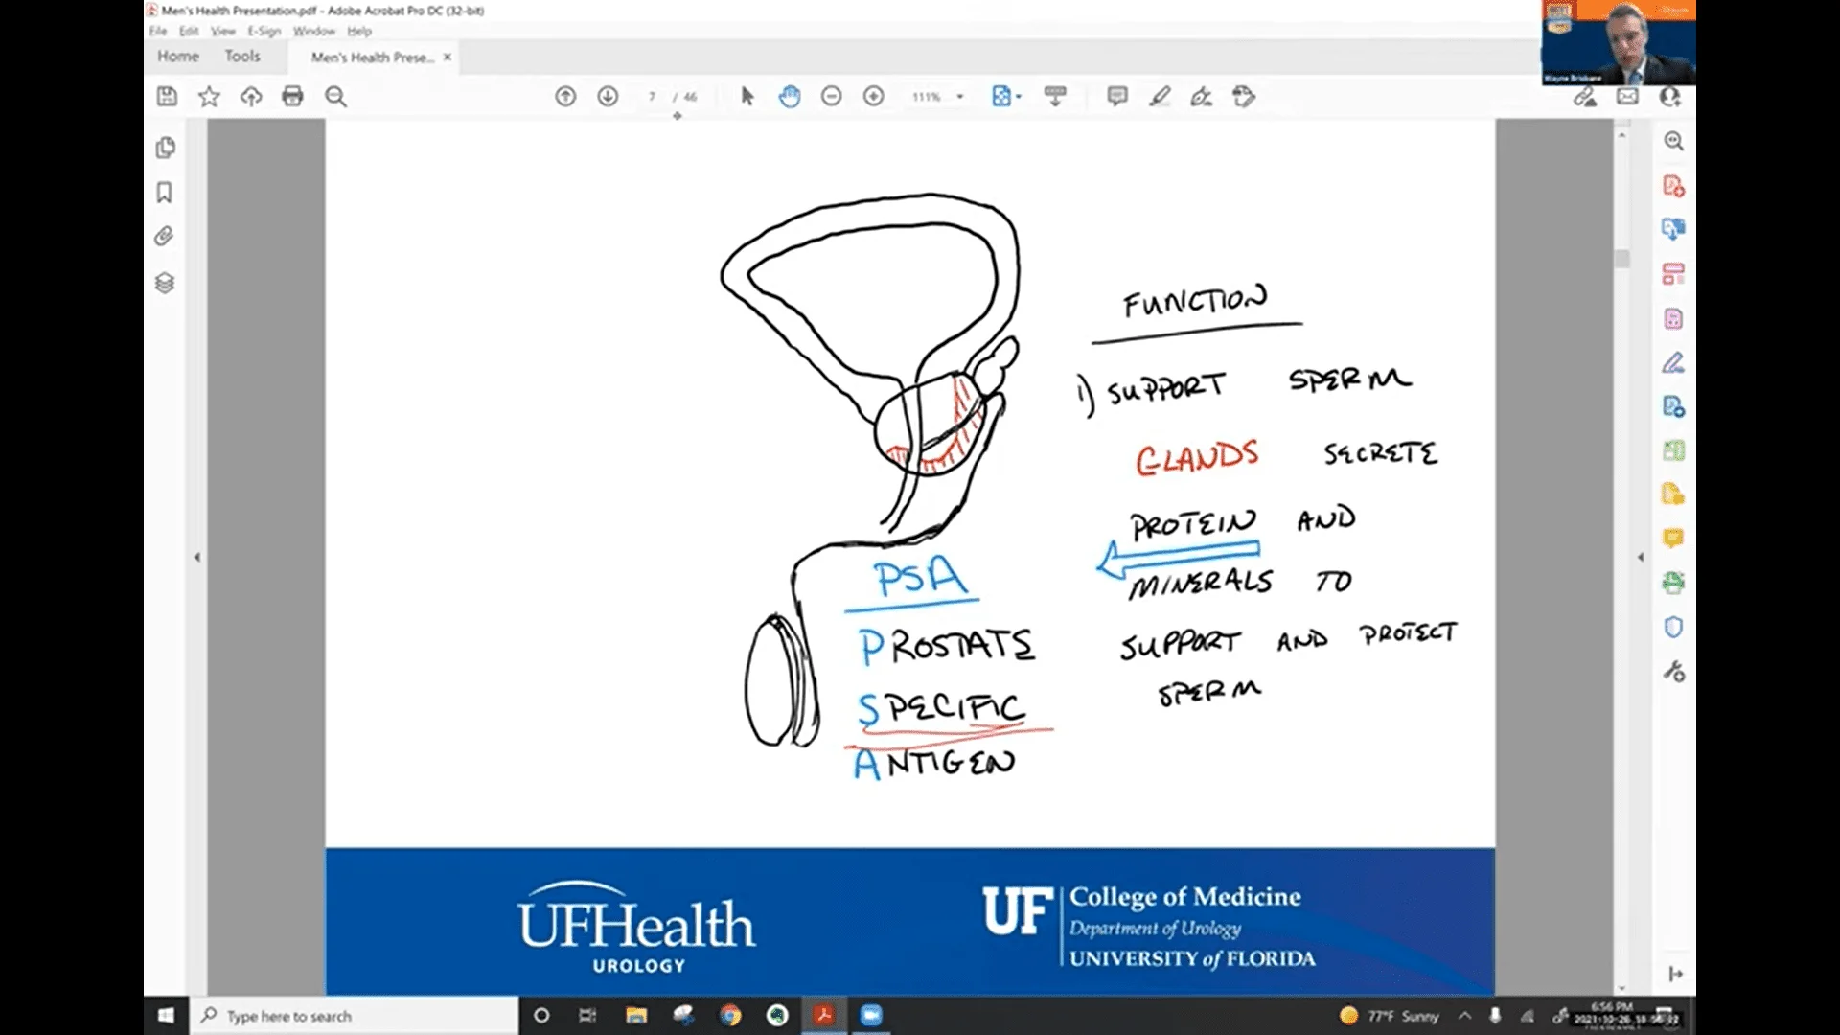Add a comment with the sticky note icon
1840x1035 pixels.
click(x=1117, y=96)
